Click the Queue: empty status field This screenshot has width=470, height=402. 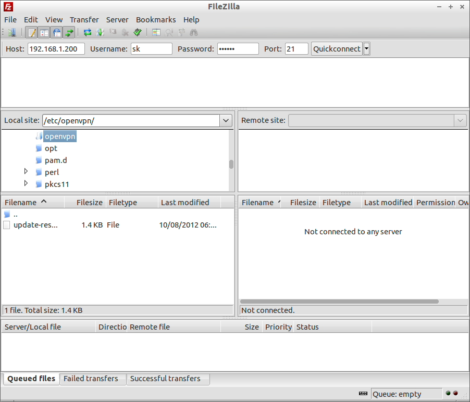(x=406, y=394)
